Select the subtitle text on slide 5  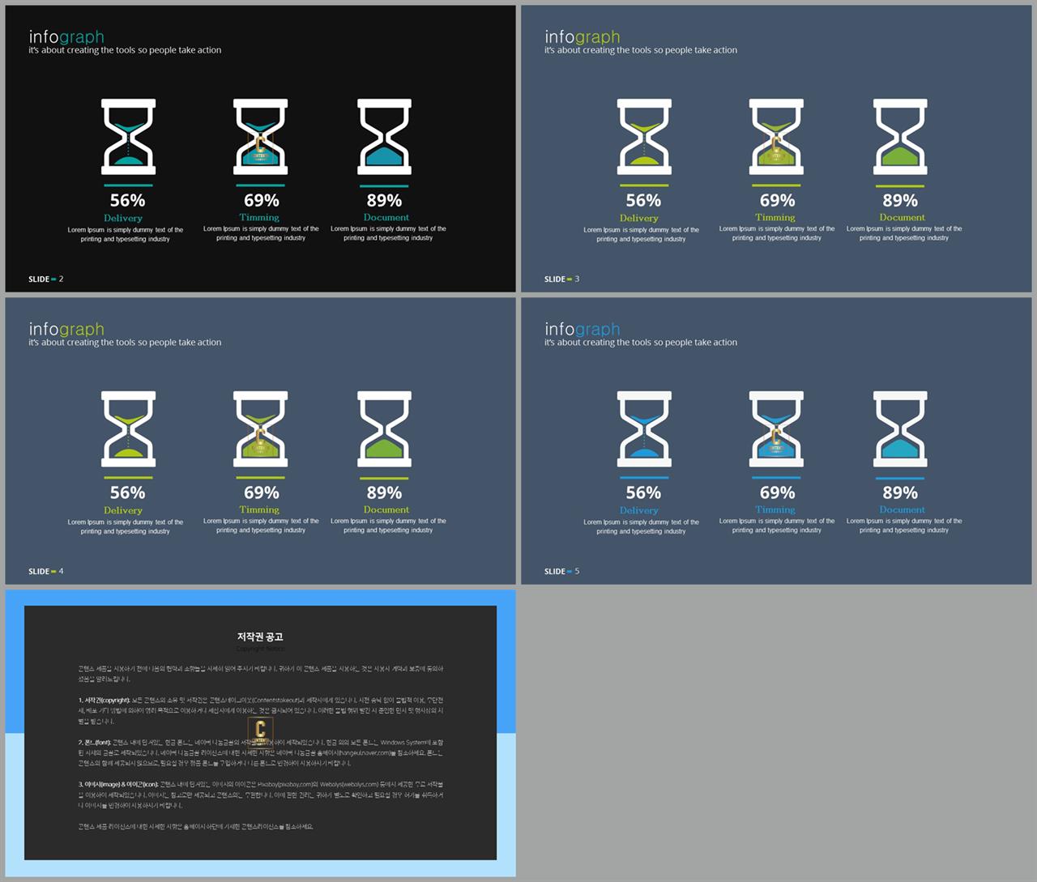coord(641,343)
